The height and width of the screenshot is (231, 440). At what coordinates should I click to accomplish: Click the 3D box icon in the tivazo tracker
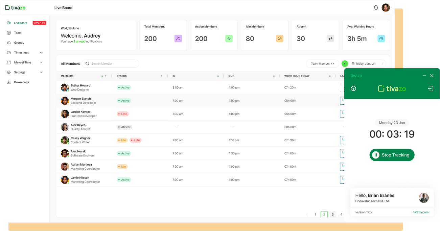(353, 88)
